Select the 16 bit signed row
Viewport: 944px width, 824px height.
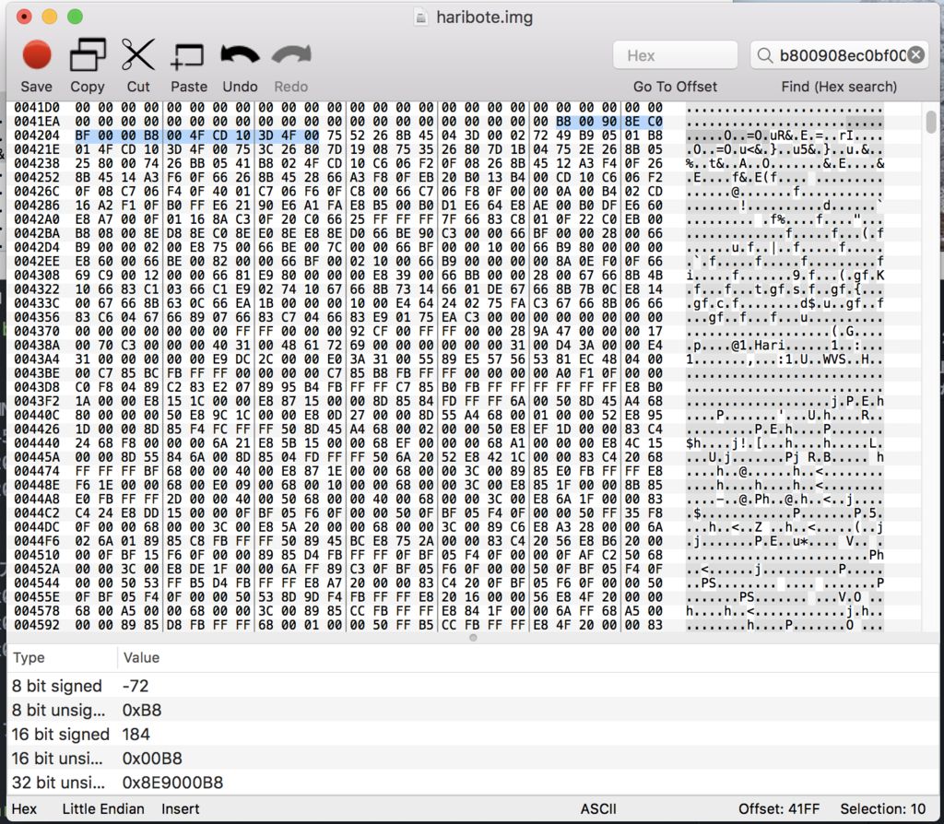[x=473, y=734]
